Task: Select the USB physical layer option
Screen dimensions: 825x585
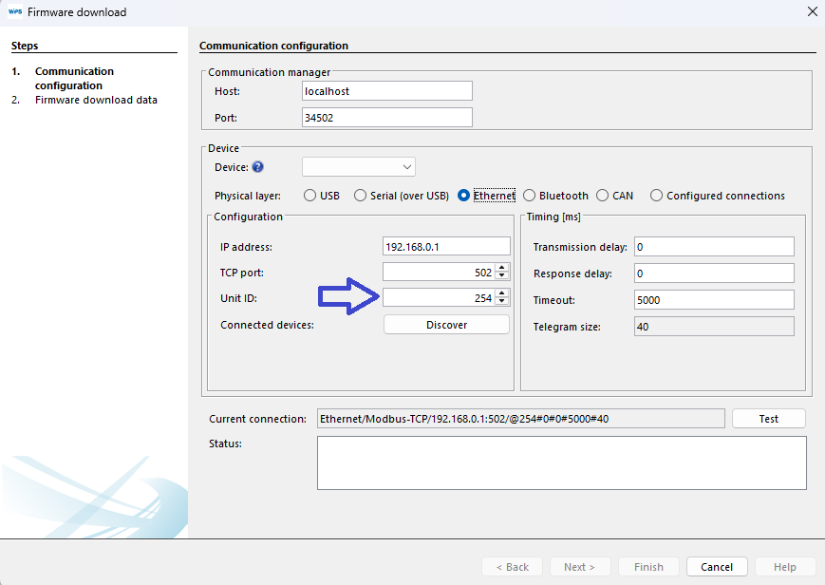Action: [309, 196]
